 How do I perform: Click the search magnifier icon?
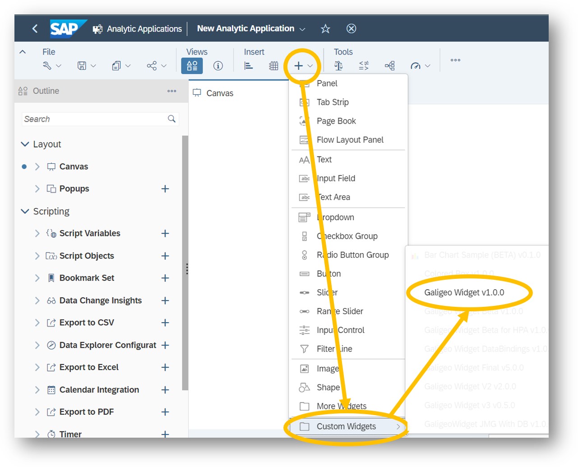pos(171,119)
